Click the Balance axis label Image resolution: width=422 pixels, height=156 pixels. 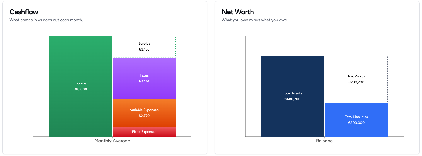point(324,141)
